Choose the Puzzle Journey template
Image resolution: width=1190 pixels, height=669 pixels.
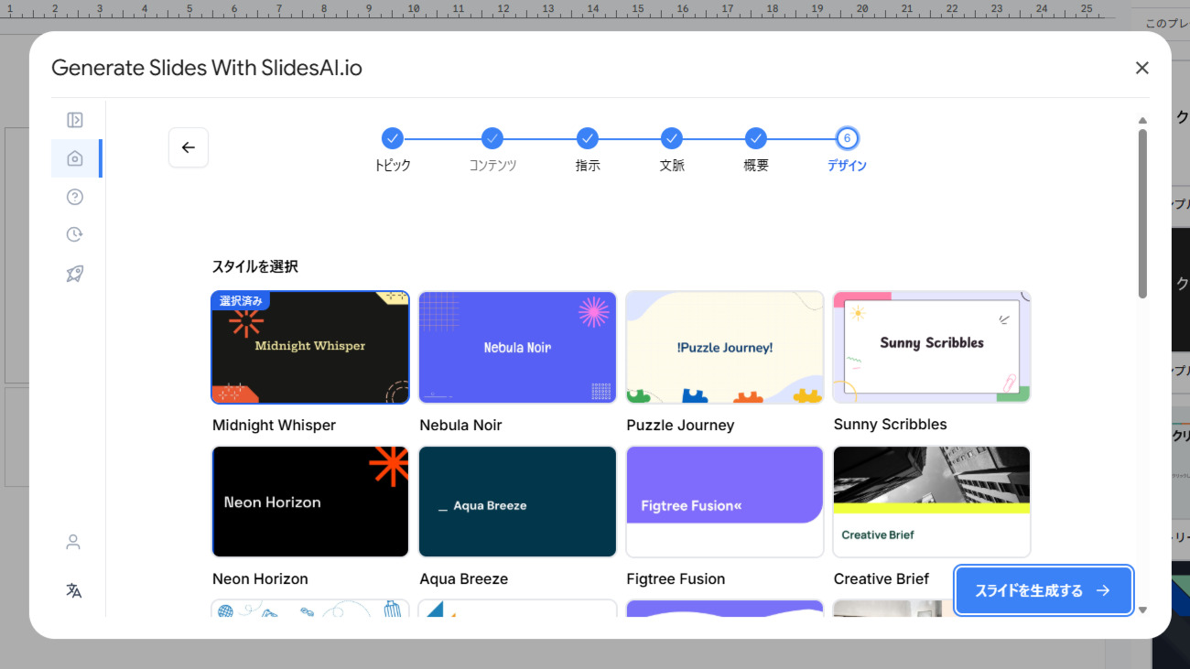click(x=724, y=347)
